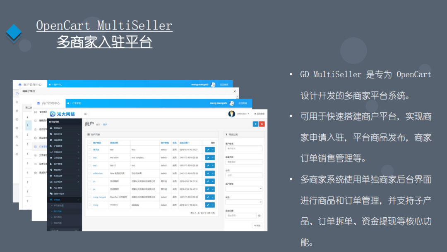The height and width of the screenshot is (252, 447).
Task: Click the red delete trash button
Action: pyautogui.click(x=262, y=124)
